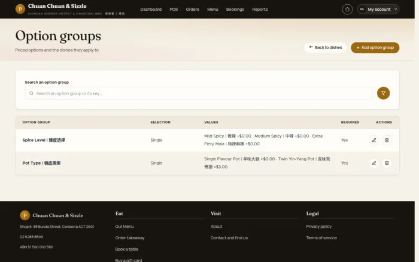Click the search magnifier icon
This screenshot has height=262, width=419.
[x=31, y=93]
